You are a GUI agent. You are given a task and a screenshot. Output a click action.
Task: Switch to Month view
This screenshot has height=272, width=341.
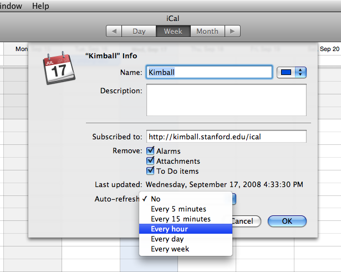[x=207, y=31]
